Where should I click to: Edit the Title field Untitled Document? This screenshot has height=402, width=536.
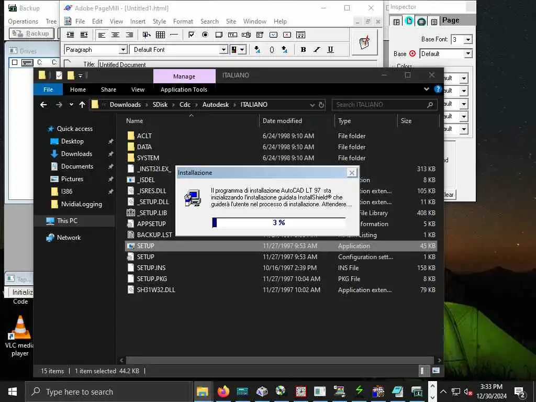tap(237, 64)
